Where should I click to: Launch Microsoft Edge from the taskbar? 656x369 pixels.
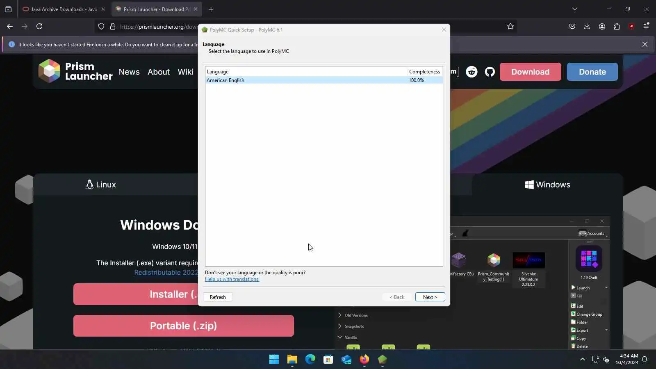(x=310, y=360)
